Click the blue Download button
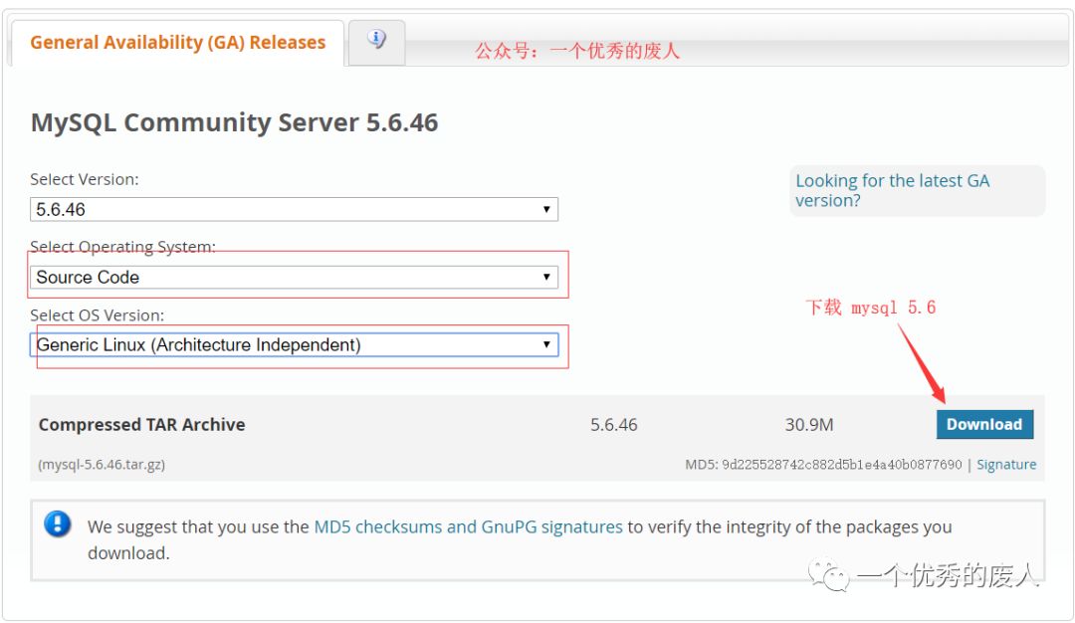This screenshot has width=1075, height=623. (984, 424)
